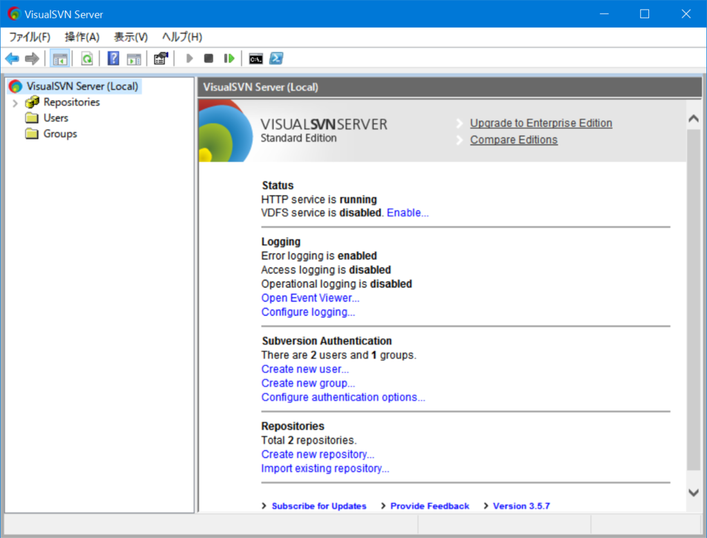
Task: Expand the Repositories tree node
Action: pyautogui.click(x=15, y=104)
